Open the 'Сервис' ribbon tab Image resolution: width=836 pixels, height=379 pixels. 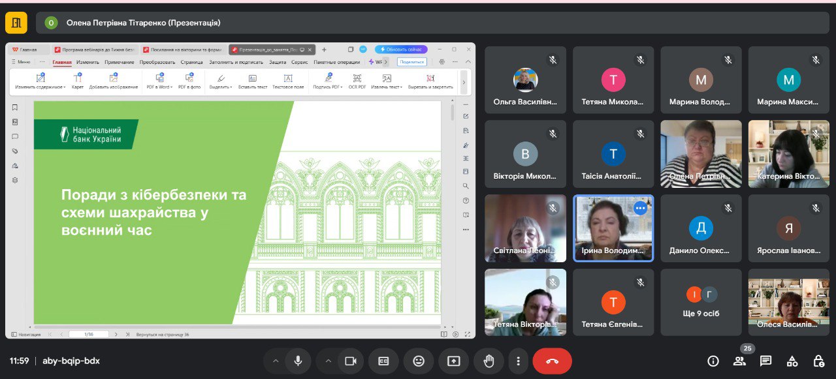pos(300,62)
